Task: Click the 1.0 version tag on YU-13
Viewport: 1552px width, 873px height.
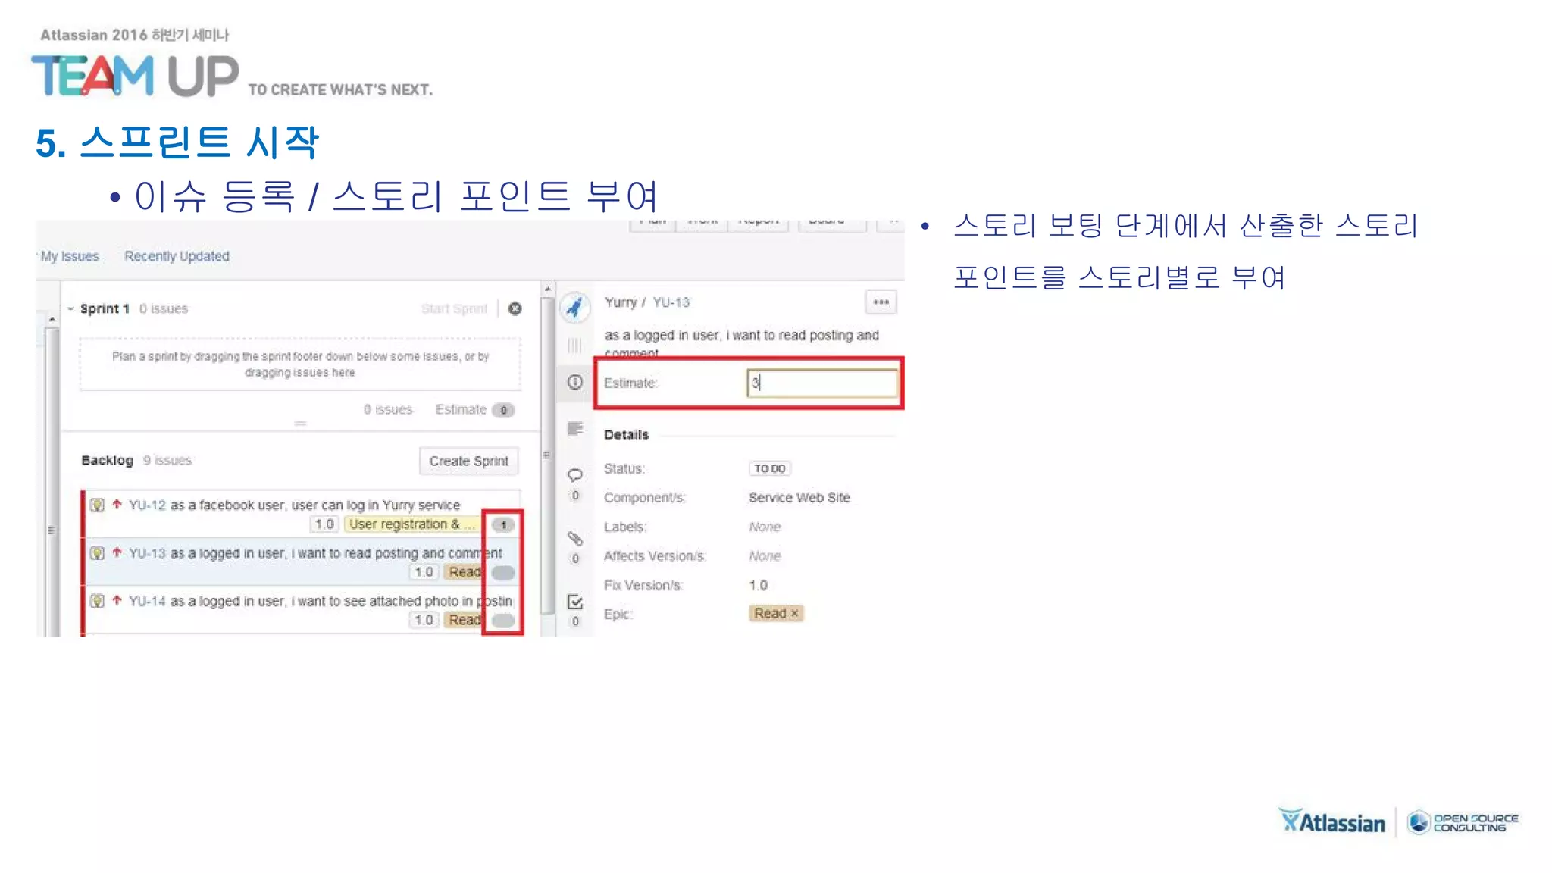Action: tap(424, 572)
